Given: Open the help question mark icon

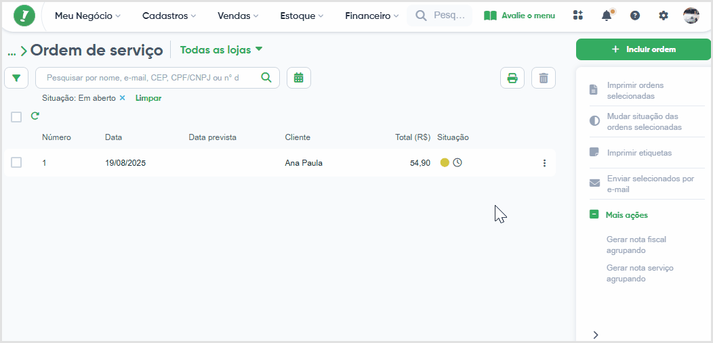Looking at the screenshot, I should pos(635,16).
